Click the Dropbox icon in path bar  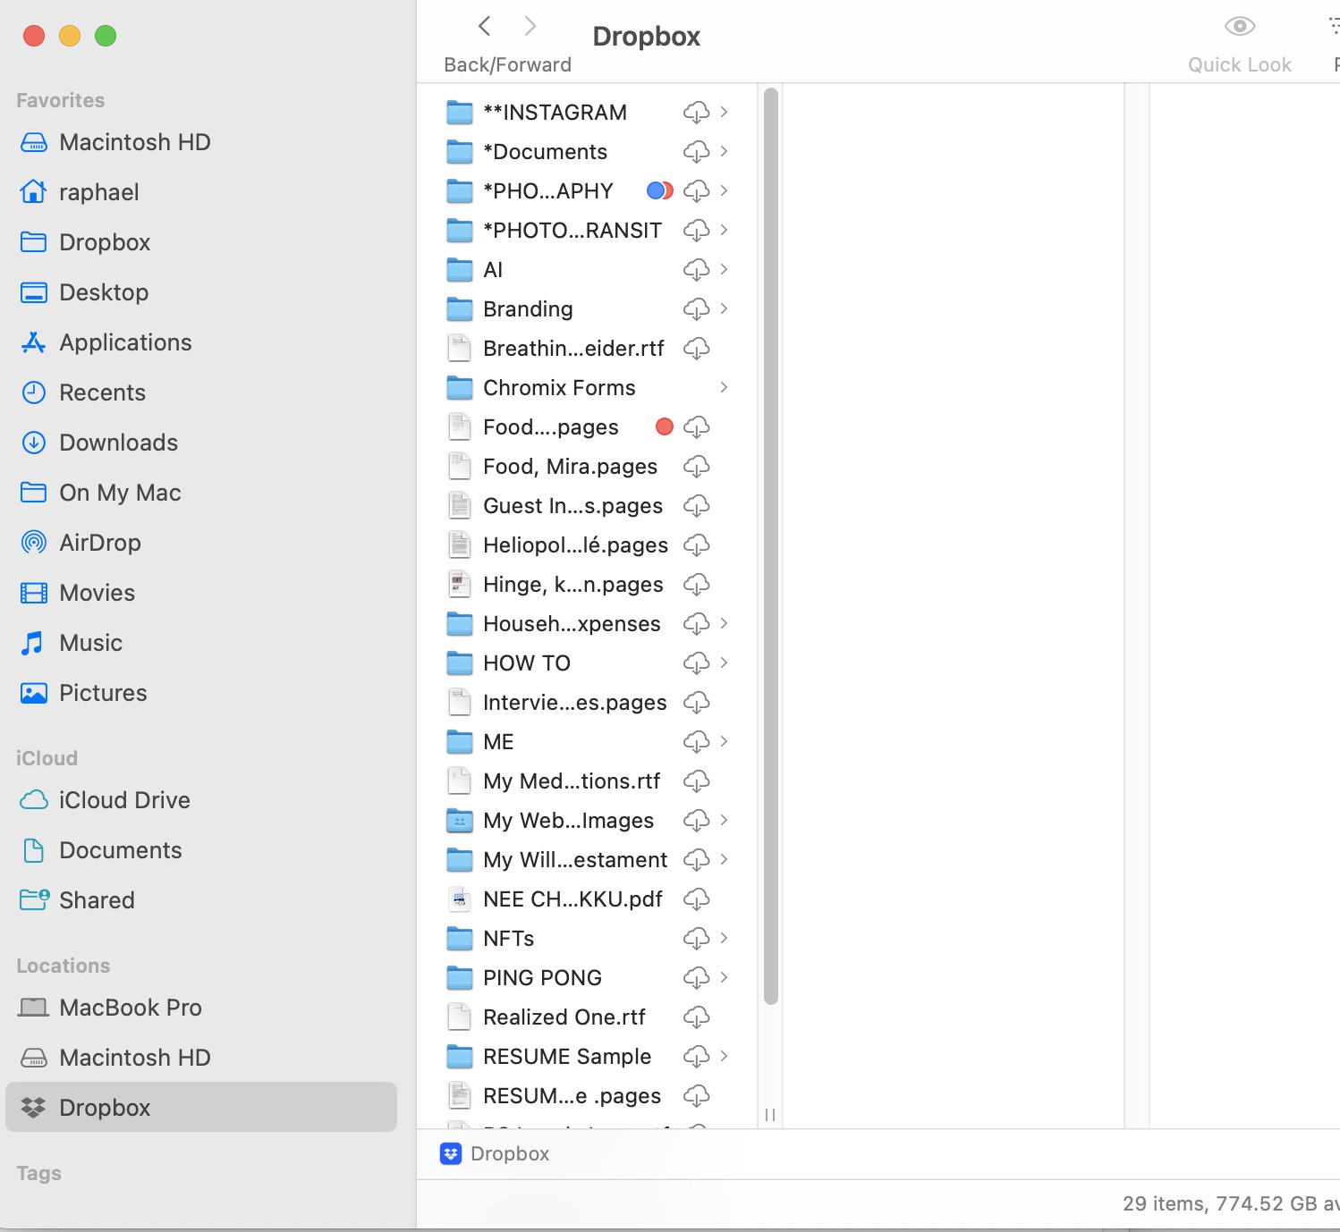point(451,1154)
